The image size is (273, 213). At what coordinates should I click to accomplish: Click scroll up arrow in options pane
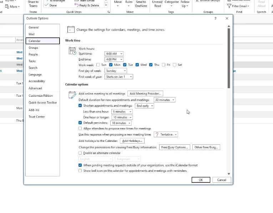click(x=229, y=26)
